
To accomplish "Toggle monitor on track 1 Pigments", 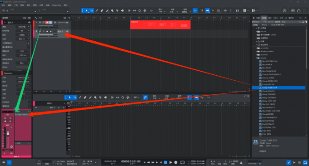I will pos(50,22).
